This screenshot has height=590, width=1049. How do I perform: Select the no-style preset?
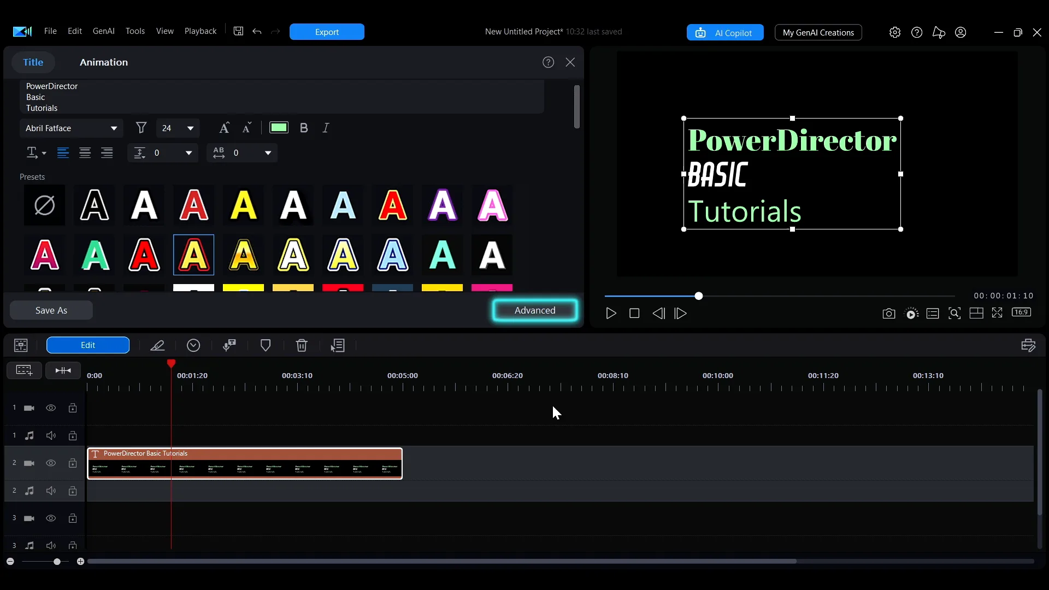44,205
